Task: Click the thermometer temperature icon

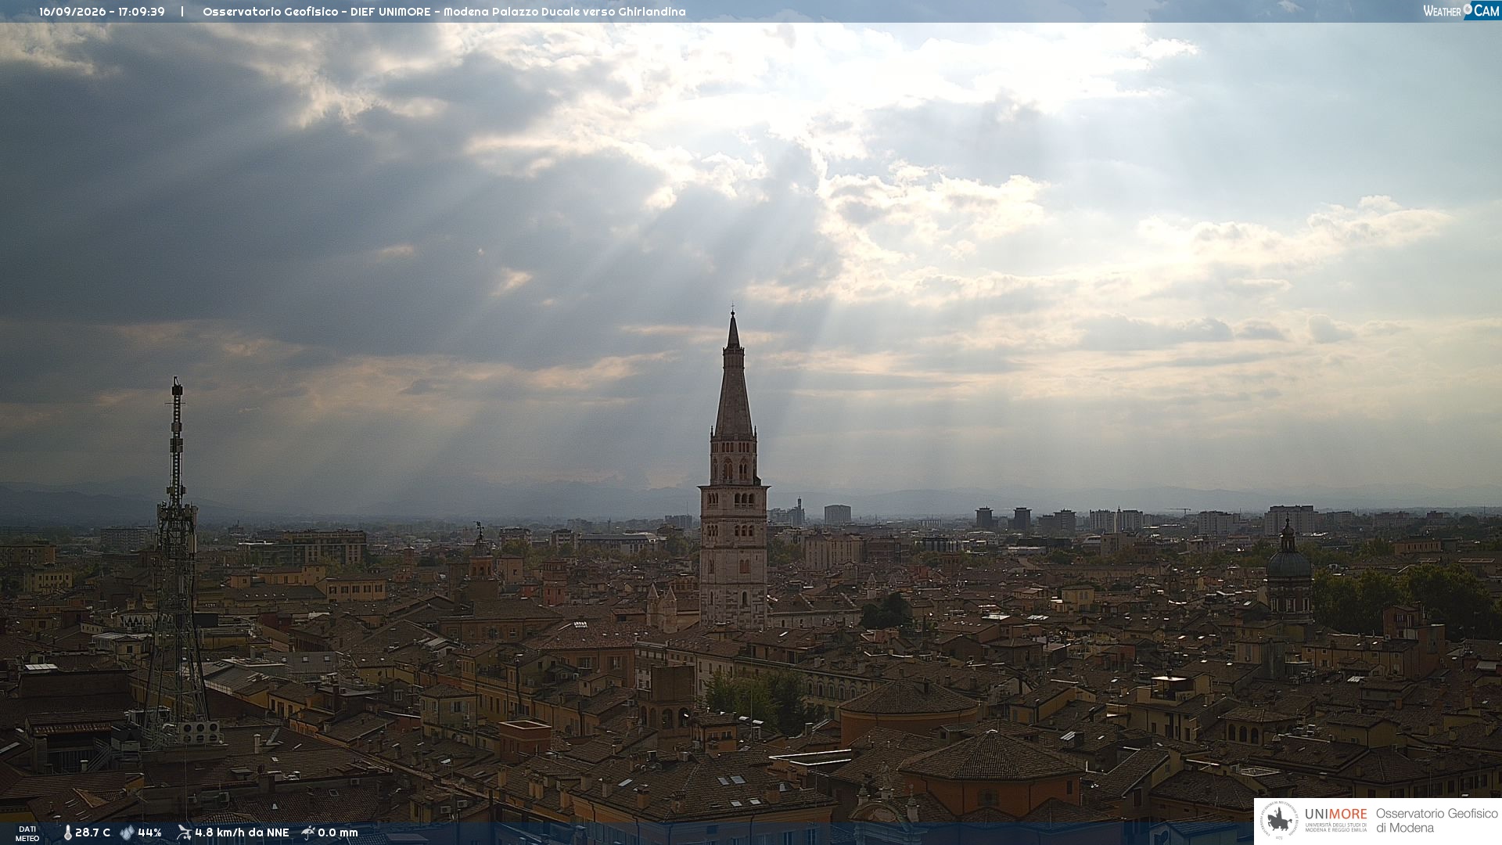Action: coord(67,832)
